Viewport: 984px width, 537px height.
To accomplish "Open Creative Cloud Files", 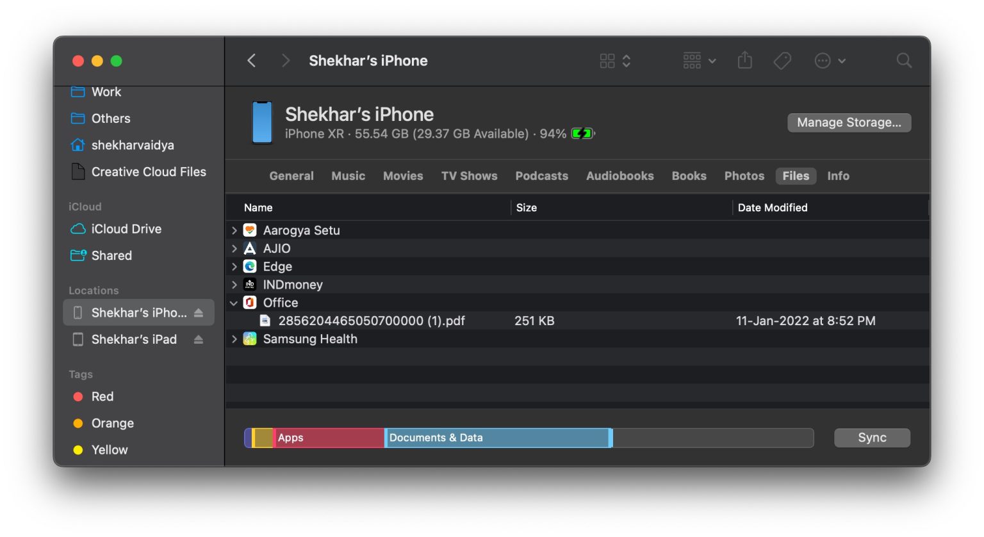I will point(149,172).
